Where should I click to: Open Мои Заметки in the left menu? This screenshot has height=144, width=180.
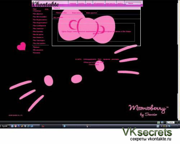pyautogui.click(x=38, y=28)
